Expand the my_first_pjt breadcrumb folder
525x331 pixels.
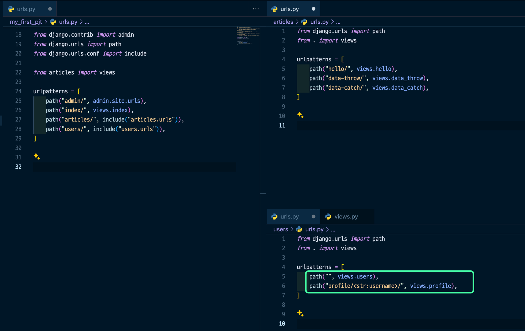click(26, 22)
